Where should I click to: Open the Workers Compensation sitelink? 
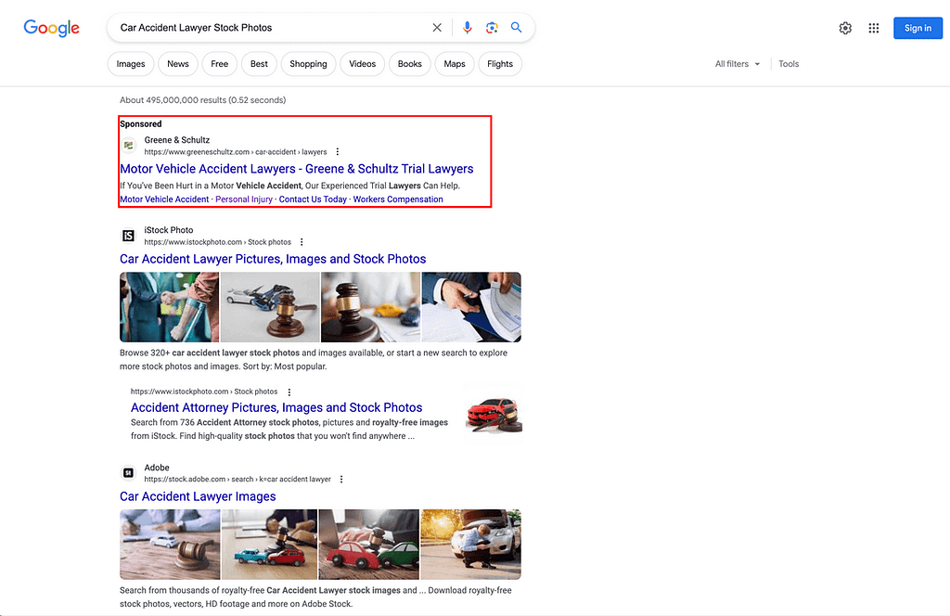click(398, 199)
